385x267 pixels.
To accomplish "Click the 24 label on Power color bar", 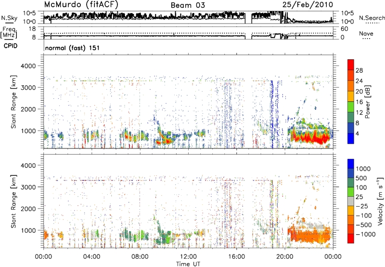I will [359, 81].
